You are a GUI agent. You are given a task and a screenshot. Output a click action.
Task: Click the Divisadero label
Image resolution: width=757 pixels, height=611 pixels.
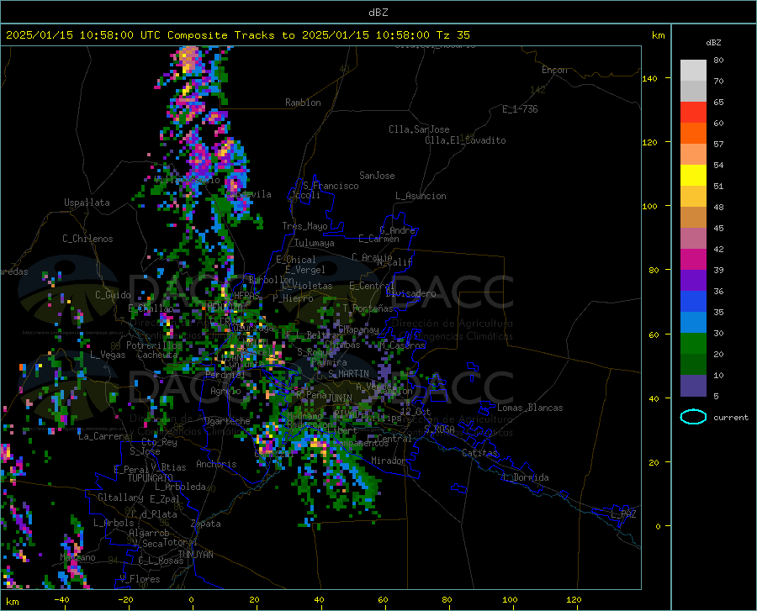click(x=410, y=293)
